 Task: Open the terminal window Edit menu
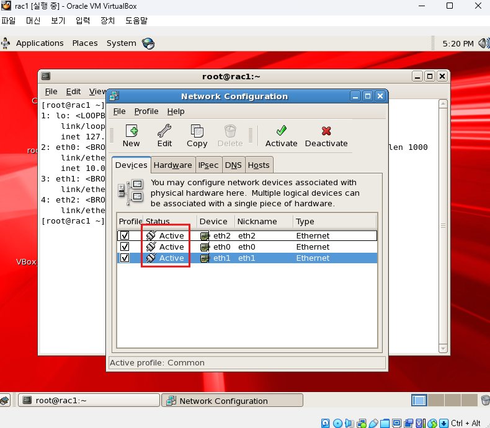(x=73, y=92)
